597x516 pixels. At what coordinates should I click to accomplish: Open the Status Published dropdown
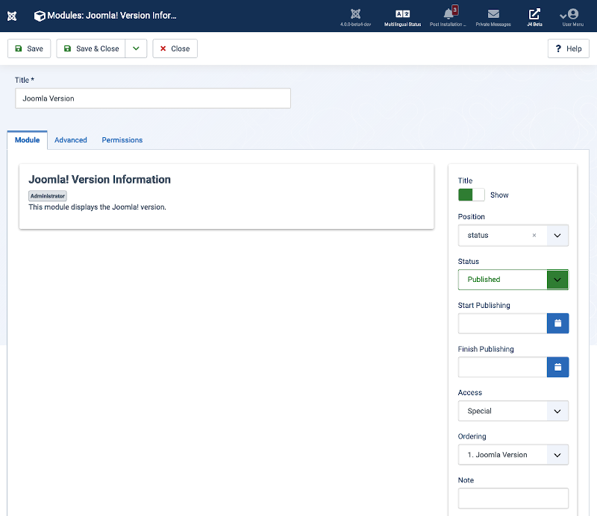(513, 280)
